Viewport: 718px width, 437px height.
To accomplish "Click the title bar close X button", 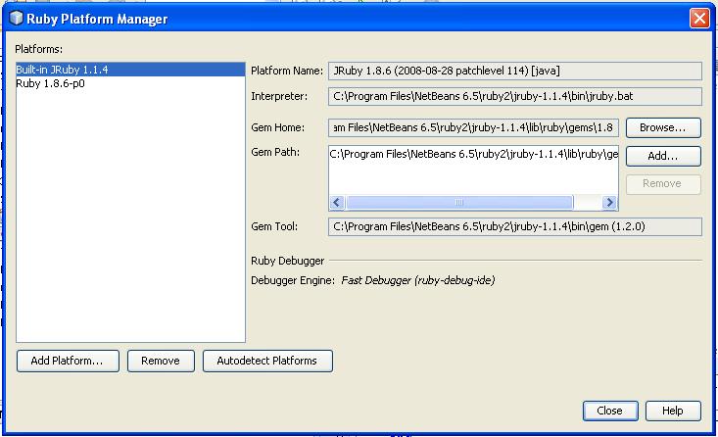I will (x=699, y=19).
